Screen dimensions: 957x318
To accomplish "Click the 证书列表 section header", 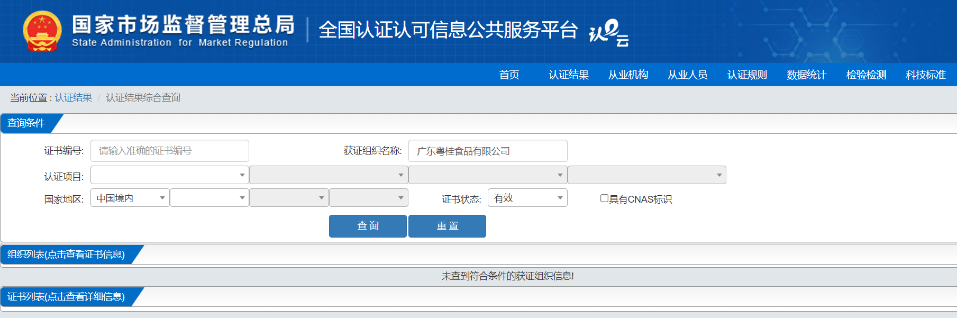I will tap(66, 297).
